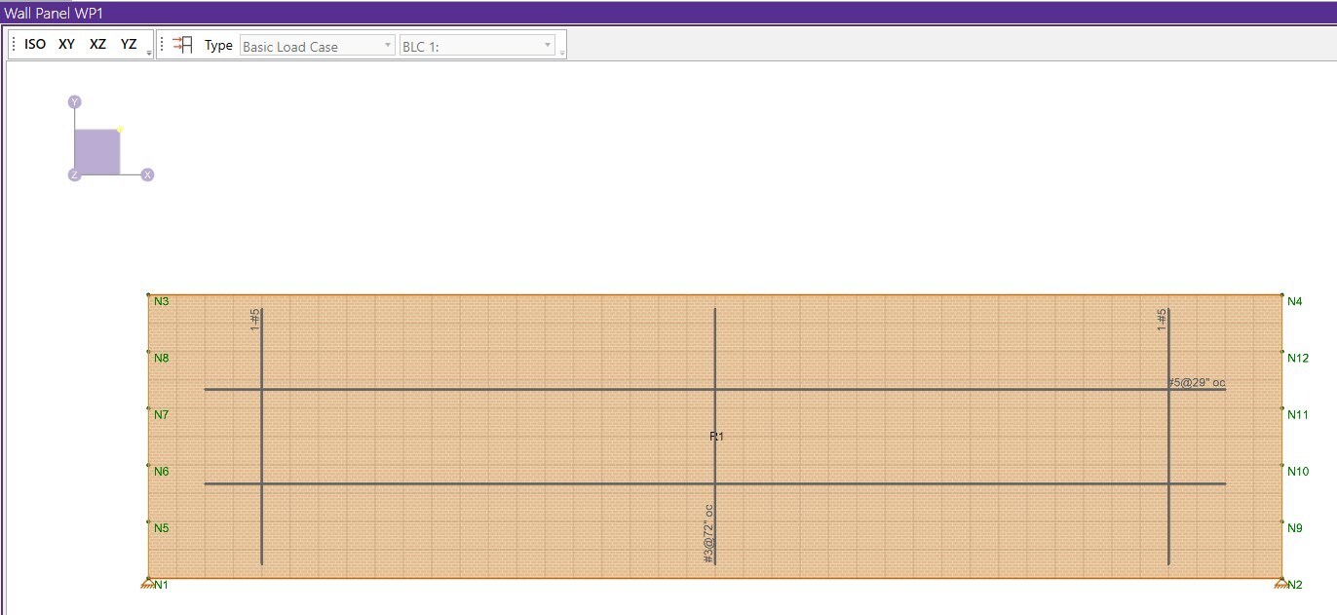Switch to ISO view

(x=35, y=45)
